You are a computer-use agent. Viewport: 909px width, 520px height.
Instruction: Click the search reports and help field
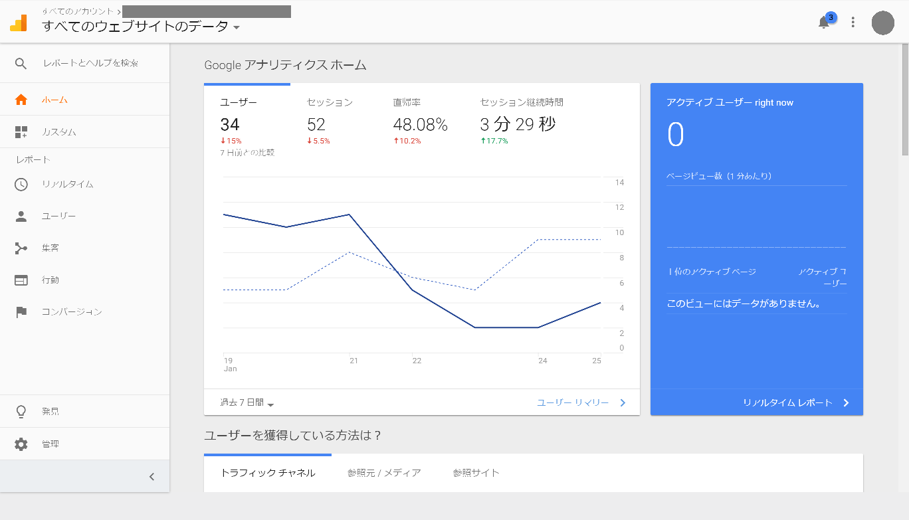pyautogui.click(x=90, y=63)
